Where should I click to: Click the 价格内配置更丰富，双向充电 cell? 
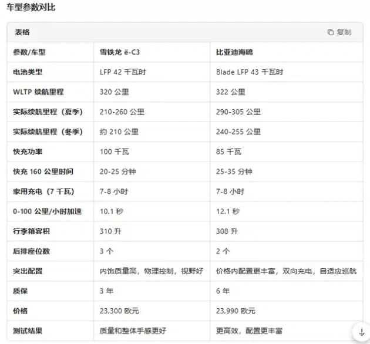pyautogui.click(x=286, y=271)
